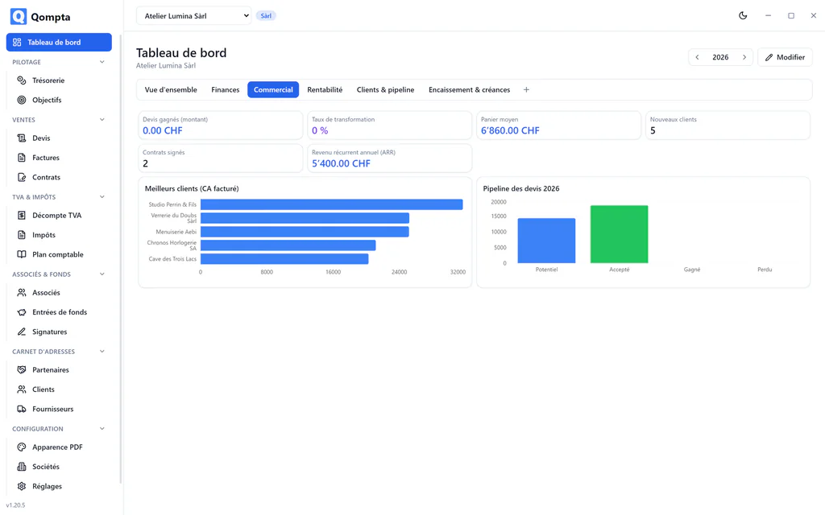Toggle dark mode with moon icon
This screenshot has width=825, height=515.
point(743,15)
